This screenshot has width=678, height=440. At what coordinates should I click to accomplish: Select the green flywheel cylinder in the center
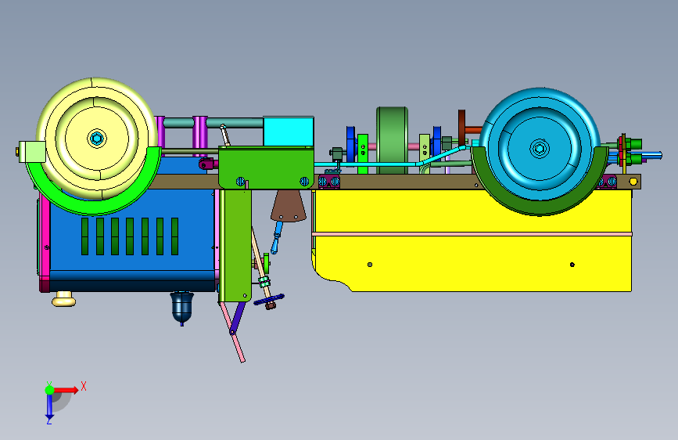point(393,140)
